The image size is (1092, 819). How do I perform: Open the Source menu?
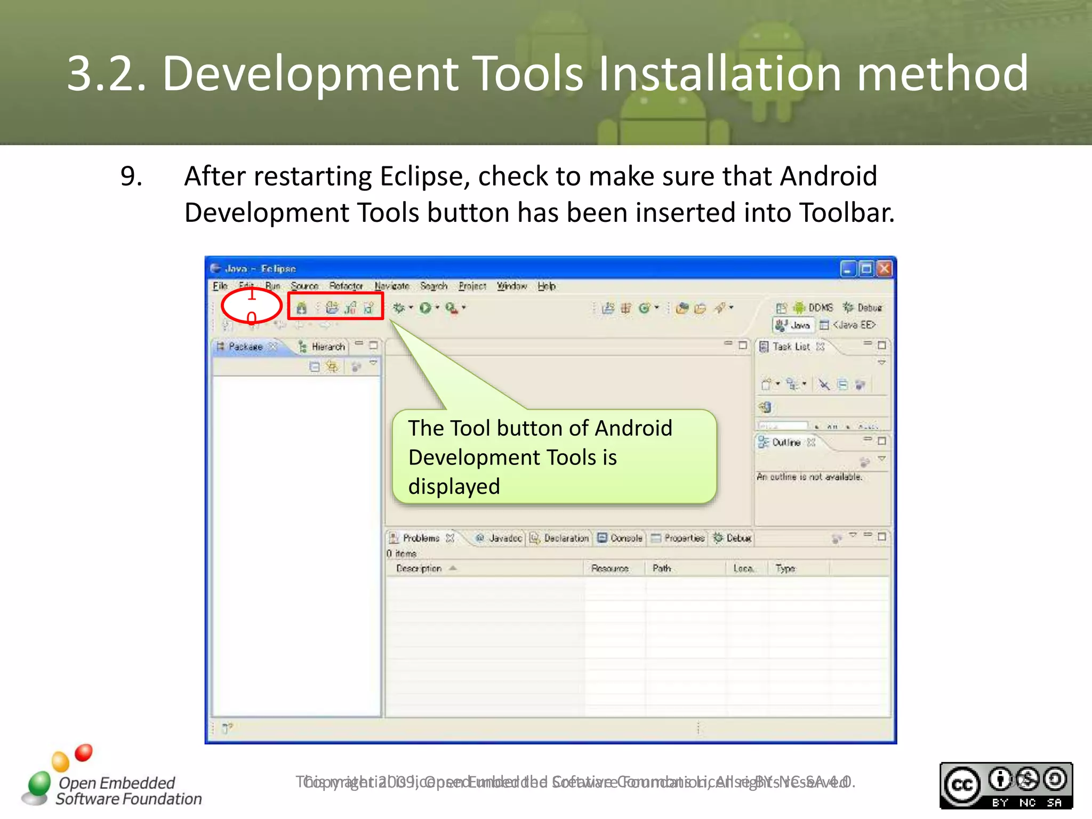[x=304, y=286]
